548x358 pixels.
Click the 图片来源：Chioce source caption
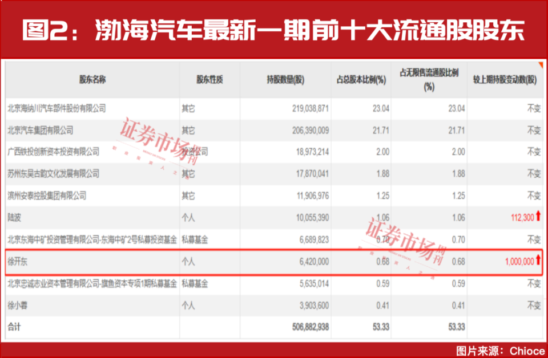[x=500, y=351]
